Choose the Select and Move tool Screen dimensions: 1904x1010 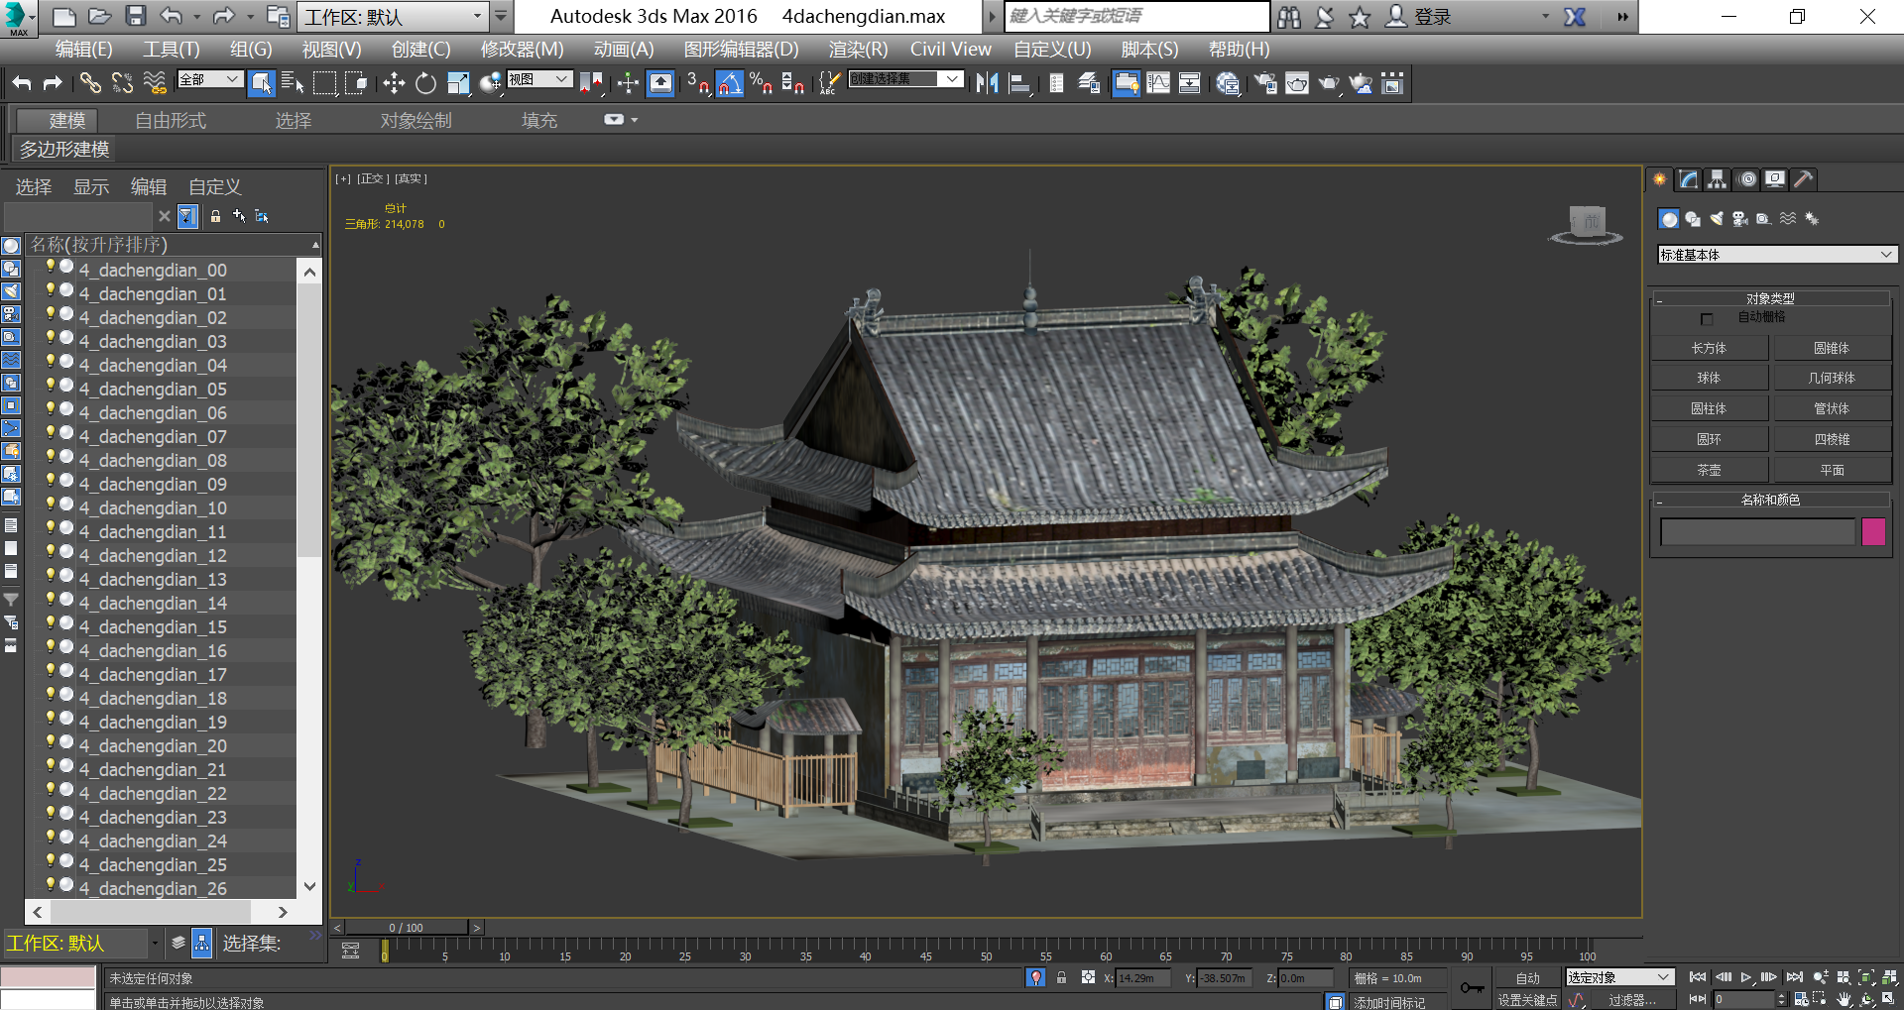click(394, 83)
